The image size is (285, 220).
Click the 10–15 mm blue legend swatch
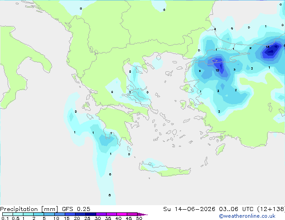pyautogui.click(x=59, y=214)
